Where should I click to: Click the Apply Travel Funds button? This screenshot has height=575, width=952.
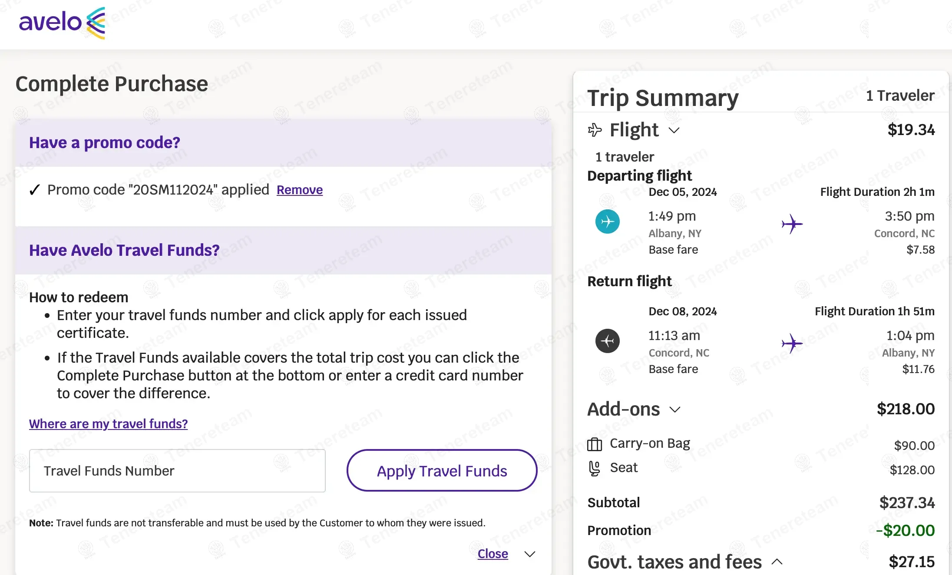(442, 471)
